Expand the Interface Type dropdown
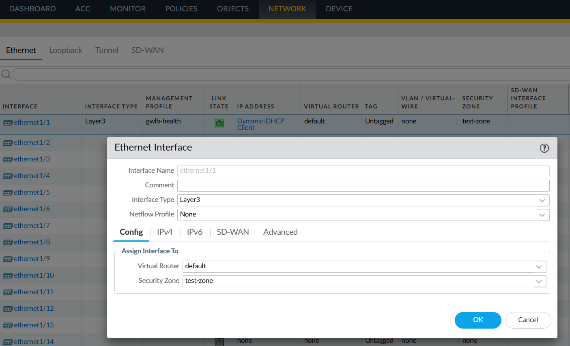Screen dimensions: 570x346 click(542, 200)
